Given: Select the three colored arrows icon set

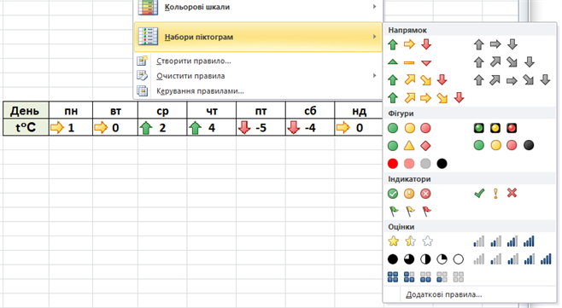Looking at the screenshot, I should point(409,44).
